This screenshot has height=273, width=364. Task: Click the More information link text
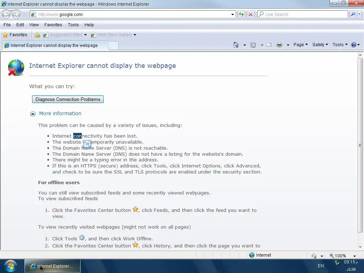pos(60,113)
